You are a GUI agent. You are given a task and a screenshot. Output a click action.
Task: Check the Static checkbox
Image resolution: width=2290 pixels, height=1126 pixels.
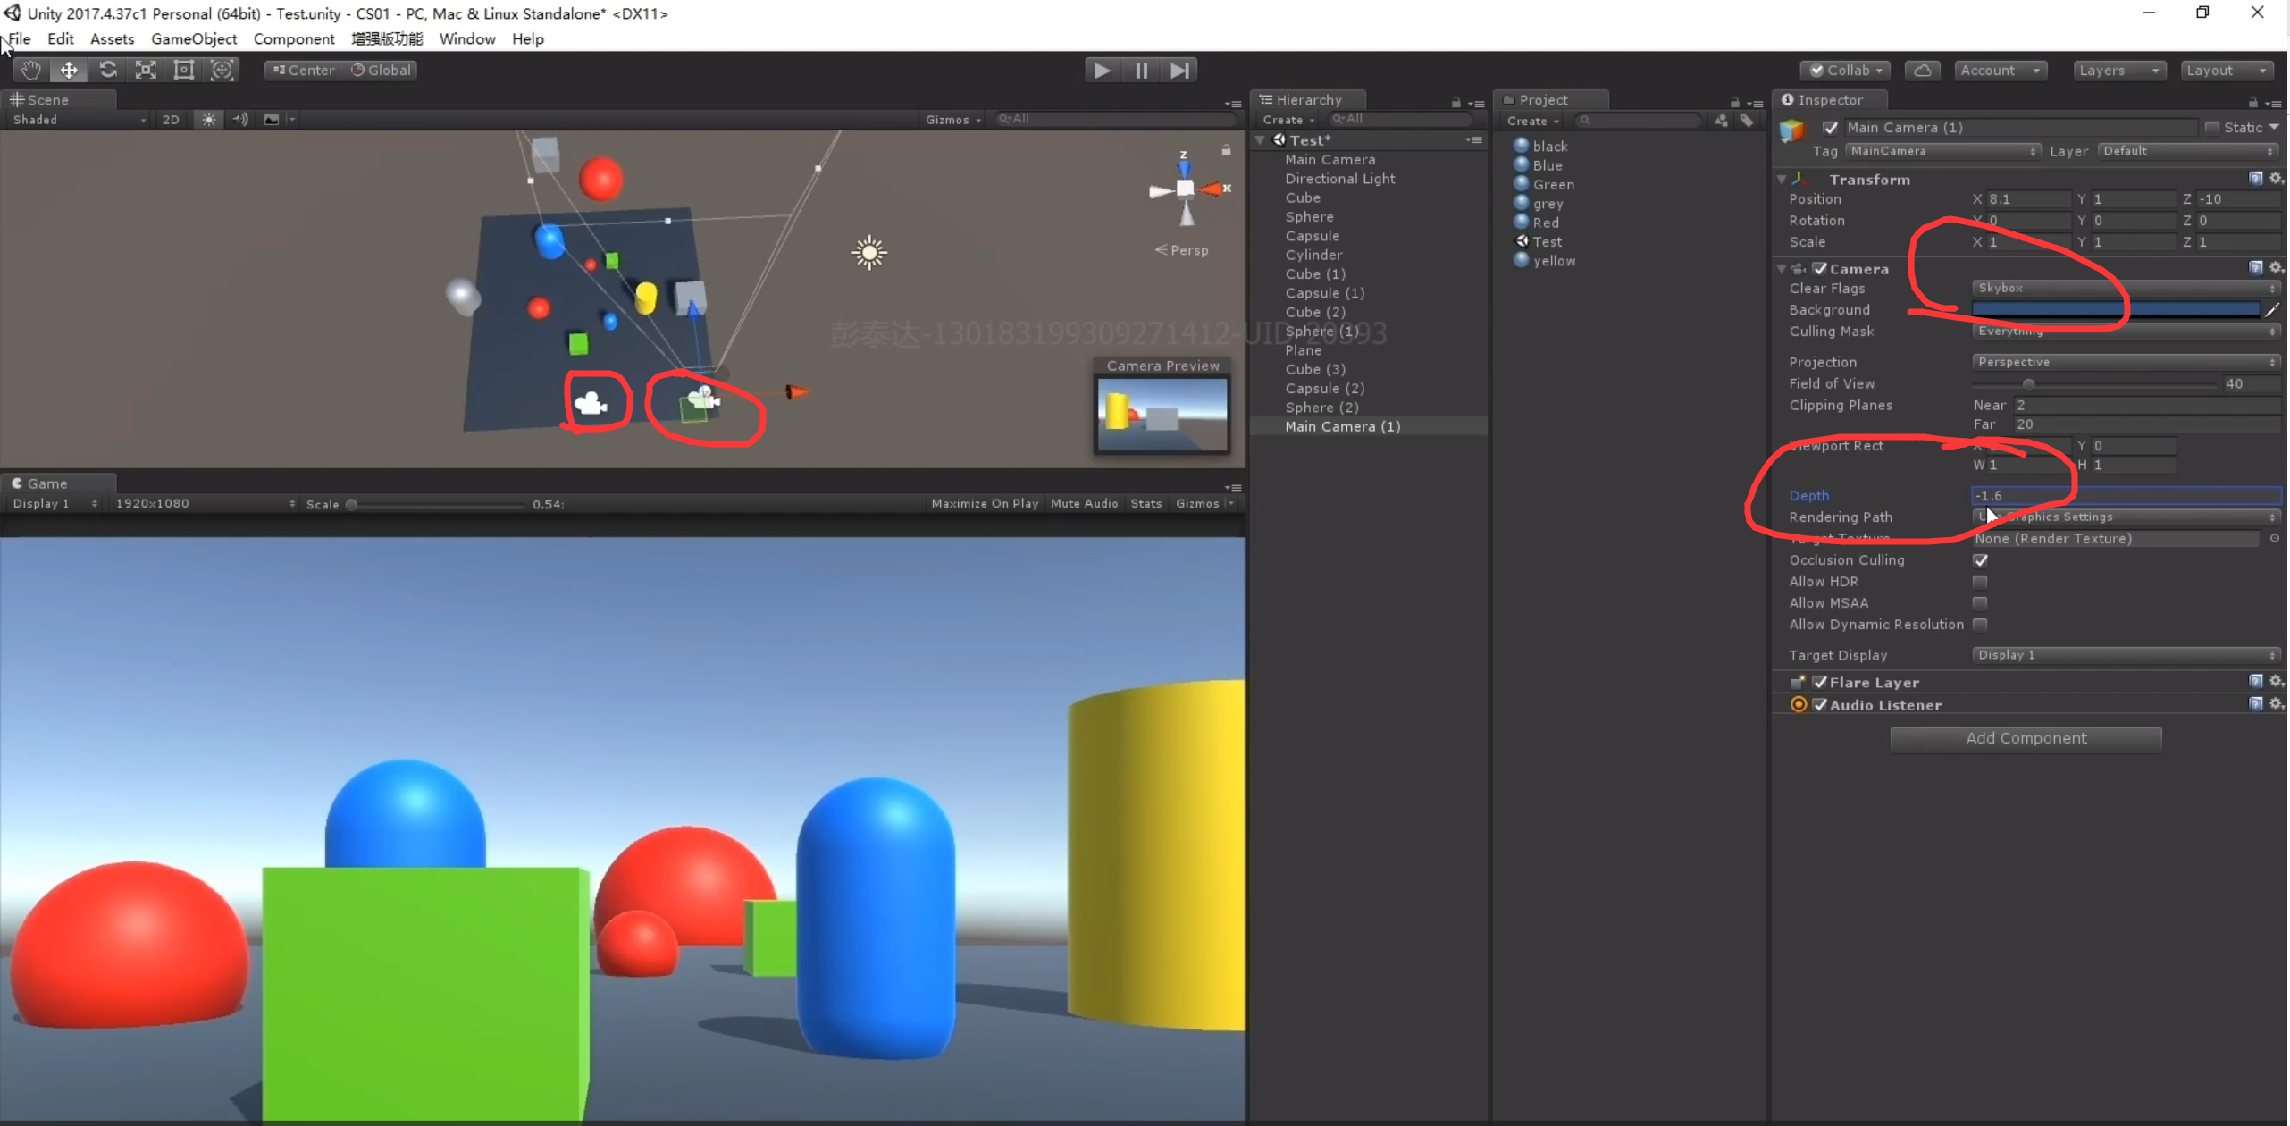tap(2213, 128)
